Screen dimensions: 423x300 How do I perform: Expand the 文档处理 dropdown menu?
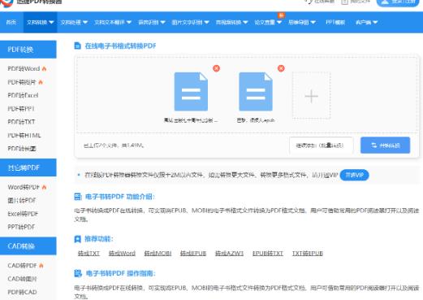tap(74, 22)
